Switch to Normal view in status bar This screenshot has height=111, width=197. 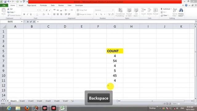pyautogui.click(x=164, y=104)
